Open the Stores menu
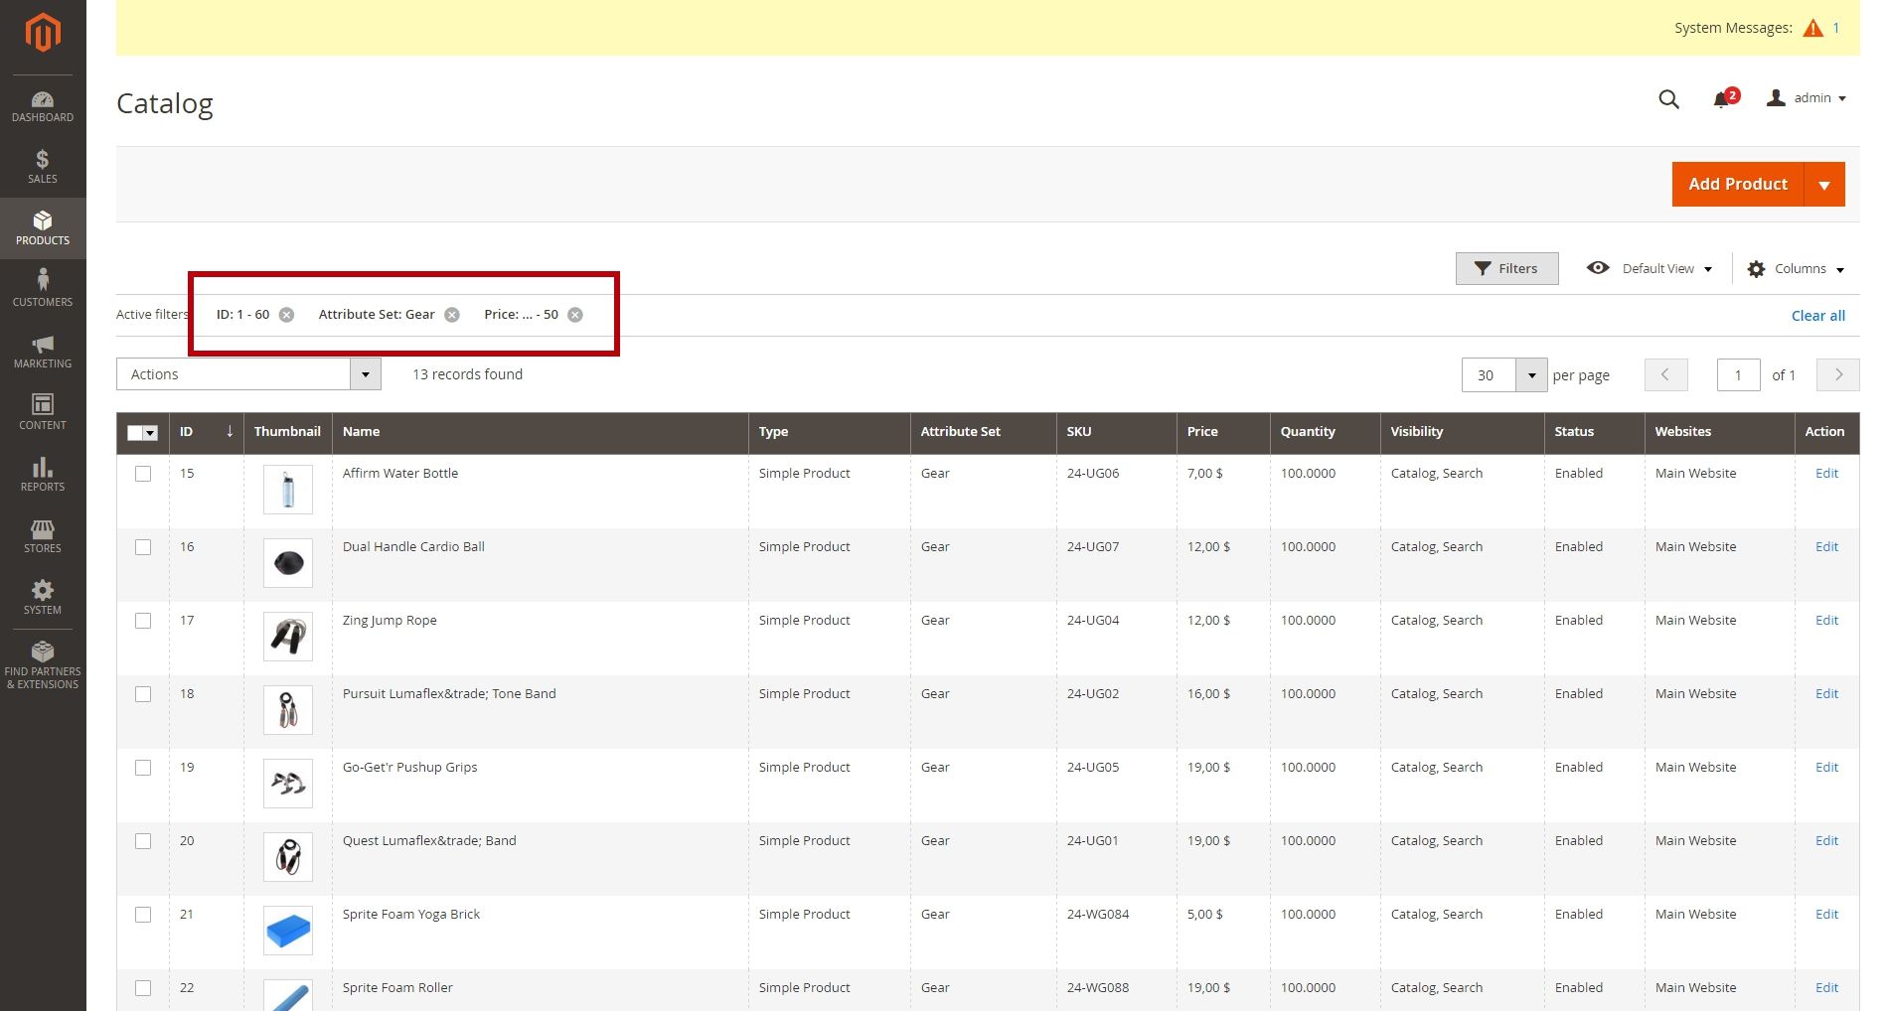The height and width of the screenshot is (1011, 1889). tap(43, 535)
